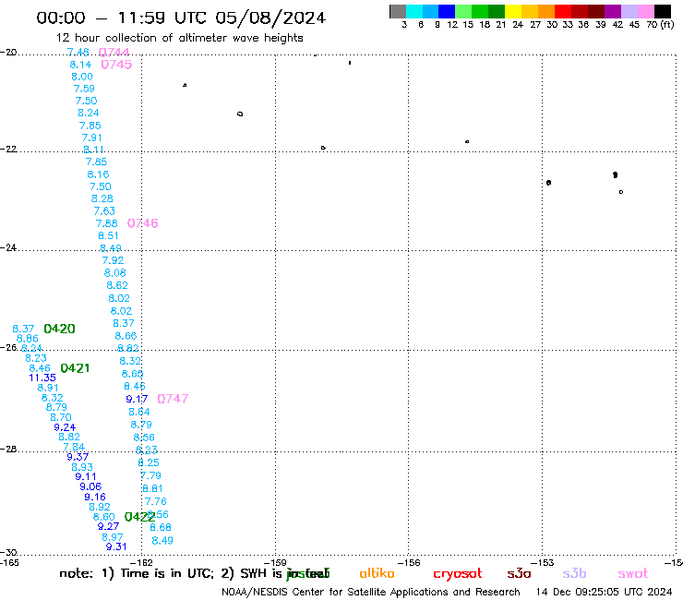
Task: Click the -159 longitude axis label
Action: [x=275, y=562]
